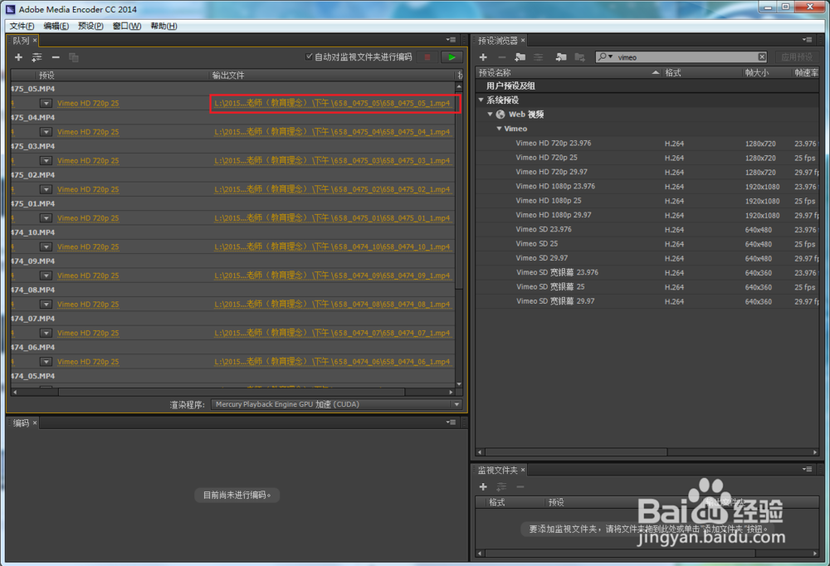
Task: Create a new preset group folder
Action: (520, 57)
